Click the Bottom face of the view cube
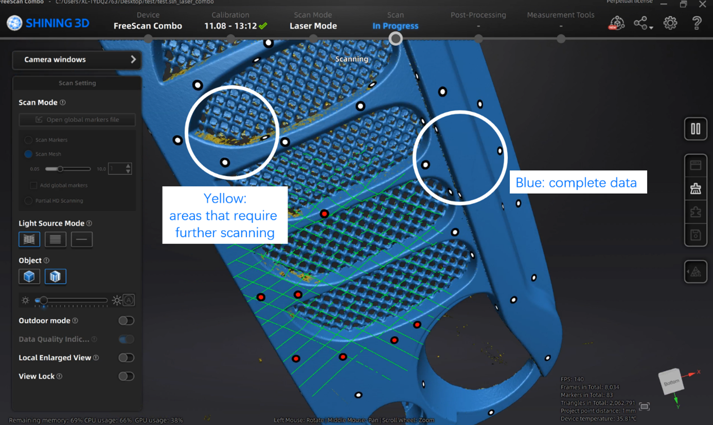Viewport: 713px width, 425px height. pyautogui.click(x=671, y=382)
